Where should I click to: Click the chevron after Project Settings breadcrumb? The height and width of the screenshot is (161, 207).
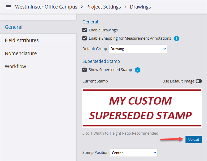[x=125, y=7]
